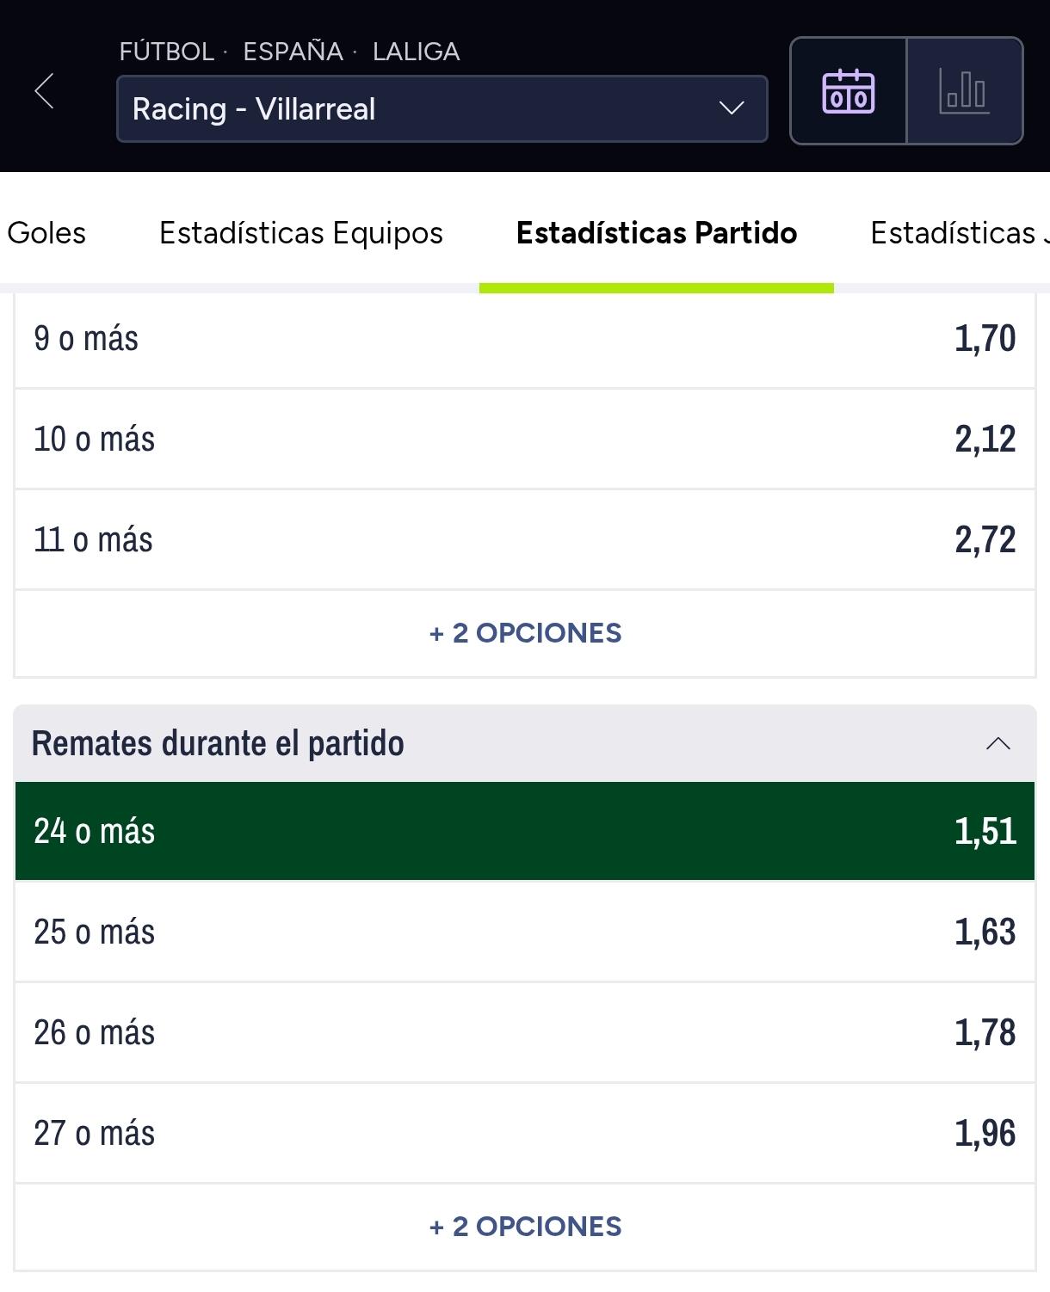Go back using the left arrow icon
This screenshot has width=1050, height=1292.
(x=45, y=91)
